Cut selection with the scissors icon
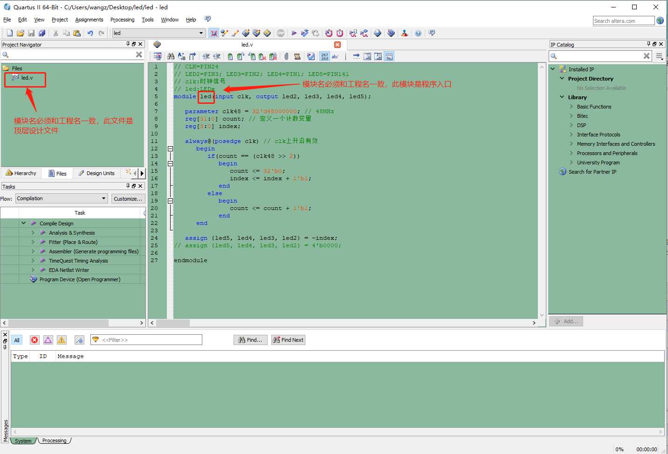The image size is (668, 454). [x=55, y=33]
